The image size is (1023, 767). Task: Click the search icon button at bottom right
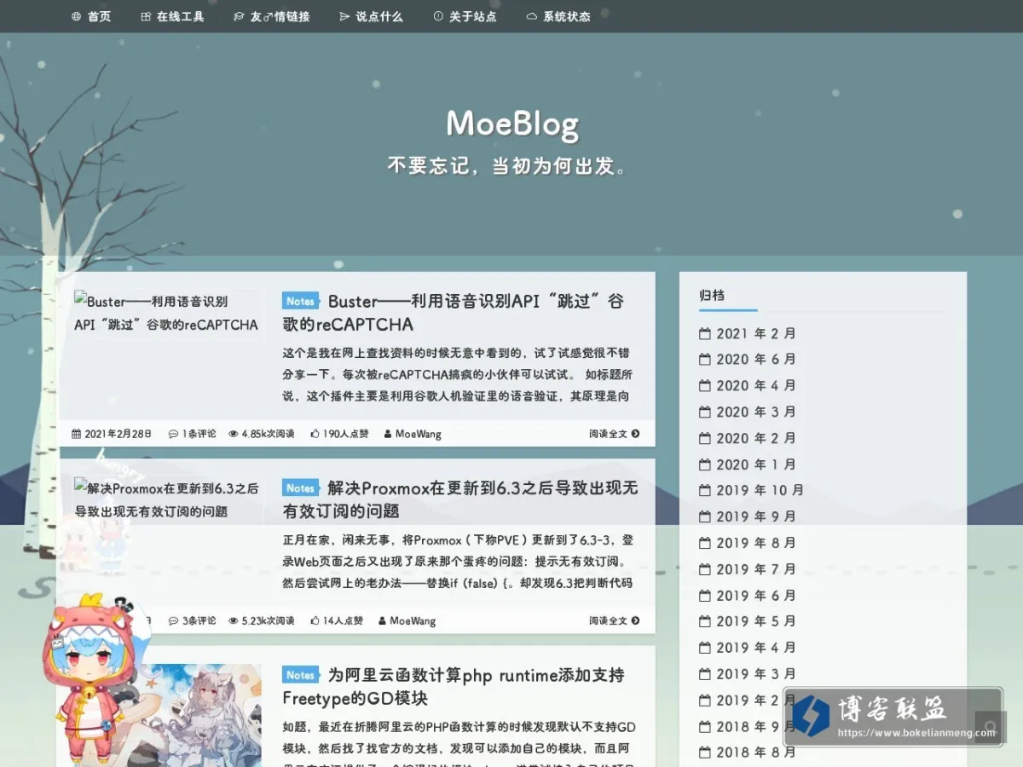tap(990, 729)
